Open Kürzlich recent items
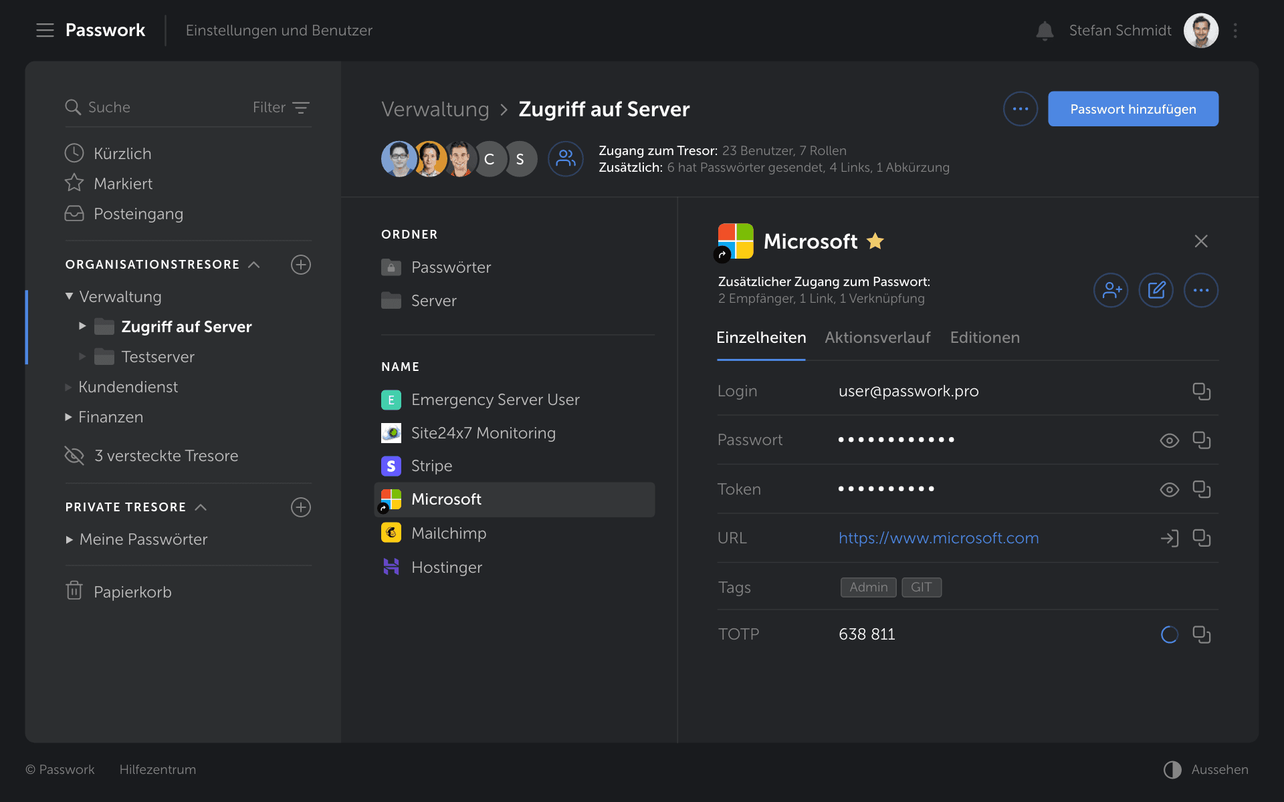Image resolution: width=1284 pixels, height=802 pixels. coord(108,154)
